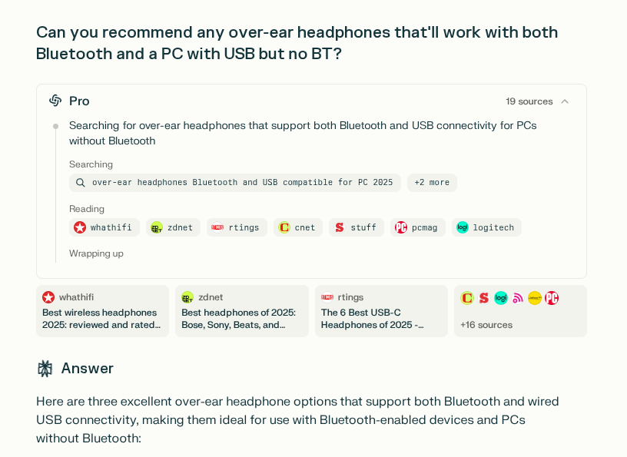Click the 'Wrapping up' status text
The width and height of the screenshot is (627, 457).
(96, 253)
